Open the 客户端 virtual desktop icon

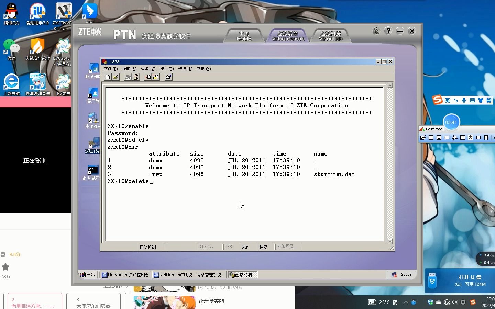click(x=93, y=95)
